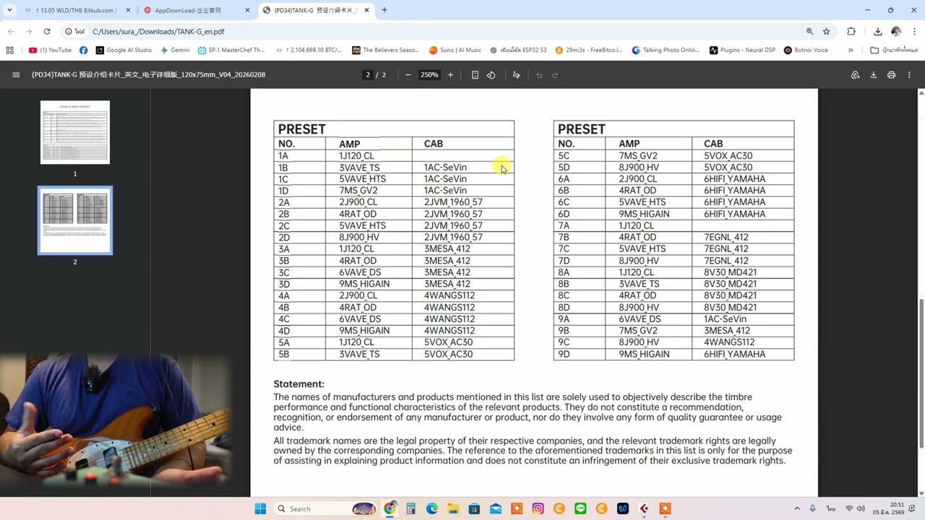Open the Talking Photo Online bookmark

click(x=665, y=51)
